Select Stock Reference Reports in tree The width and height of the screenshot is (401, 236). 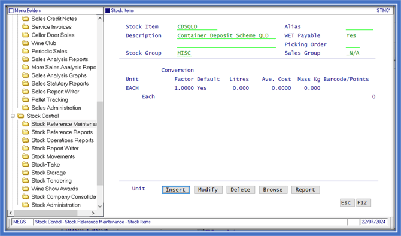point(62,132)
